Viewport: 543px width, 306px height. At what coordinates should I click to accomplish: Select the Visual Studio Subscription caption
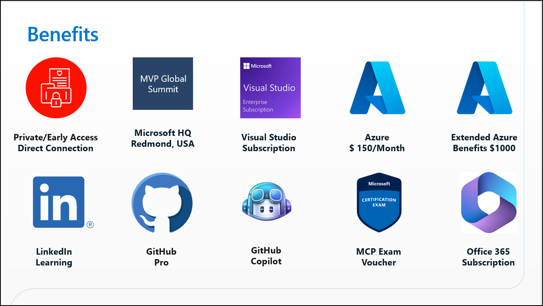point(269,143)
